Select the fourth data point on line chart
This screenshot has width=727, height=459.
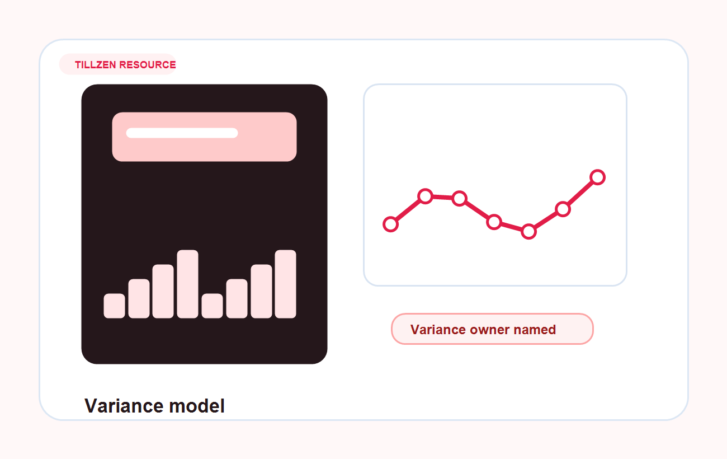[494, 222]
